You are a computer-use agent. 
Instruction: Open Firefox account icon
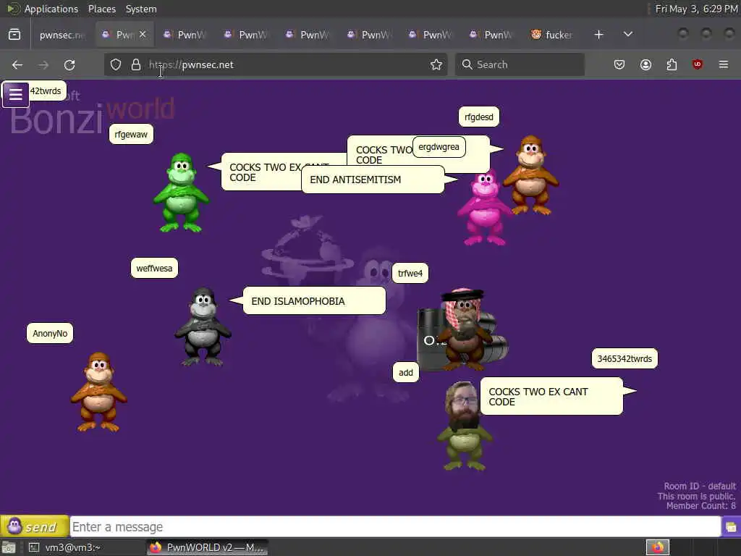point(645,64)
